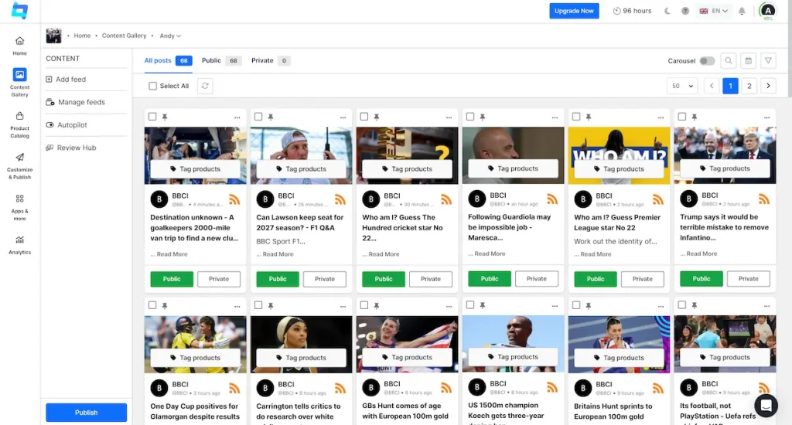Open more options on Britains Hunt sprints post
The image size is (792, 425).
[661, 306]
